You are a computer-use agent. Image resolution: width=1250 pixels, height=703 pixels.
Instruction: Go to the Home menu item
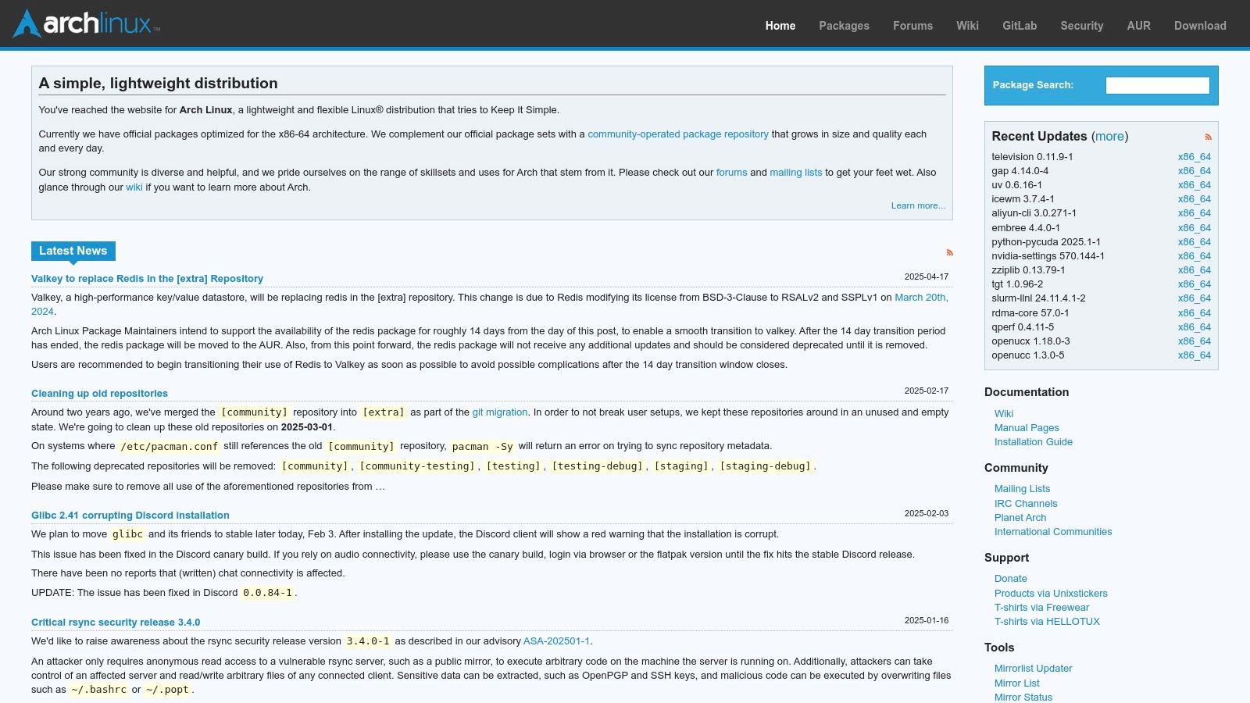(780, 26)
